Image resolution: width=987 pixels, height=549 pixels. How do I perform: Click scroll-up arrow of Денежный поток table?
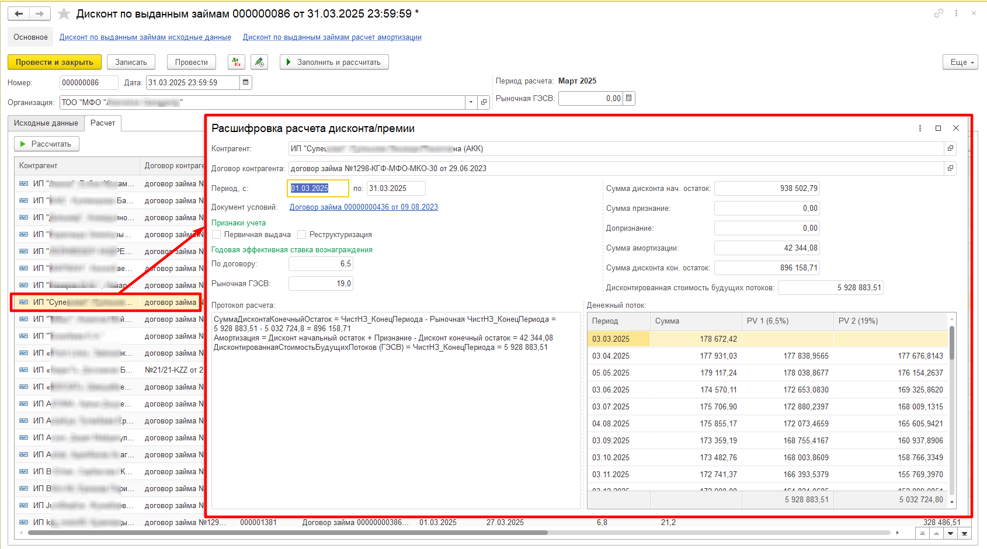point(952,319)
